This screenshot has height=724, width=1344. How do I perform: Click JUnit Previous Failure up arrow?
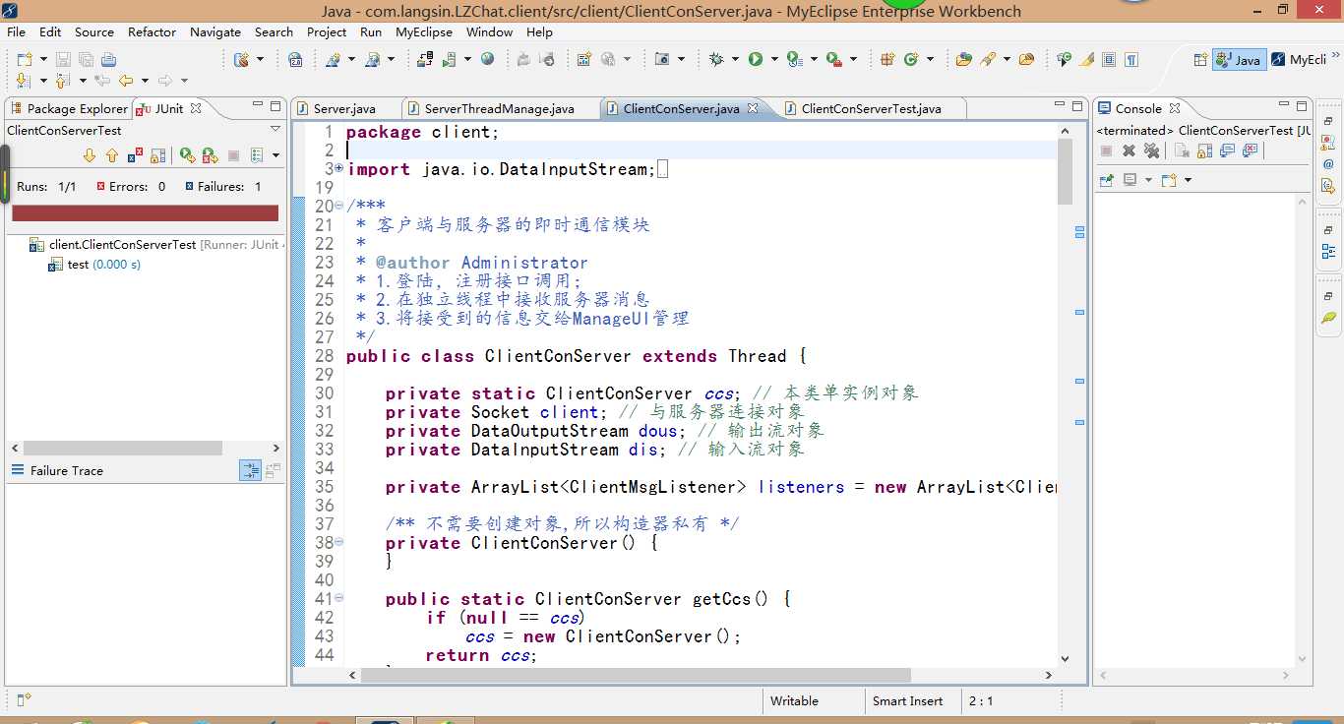click(111, 154)
